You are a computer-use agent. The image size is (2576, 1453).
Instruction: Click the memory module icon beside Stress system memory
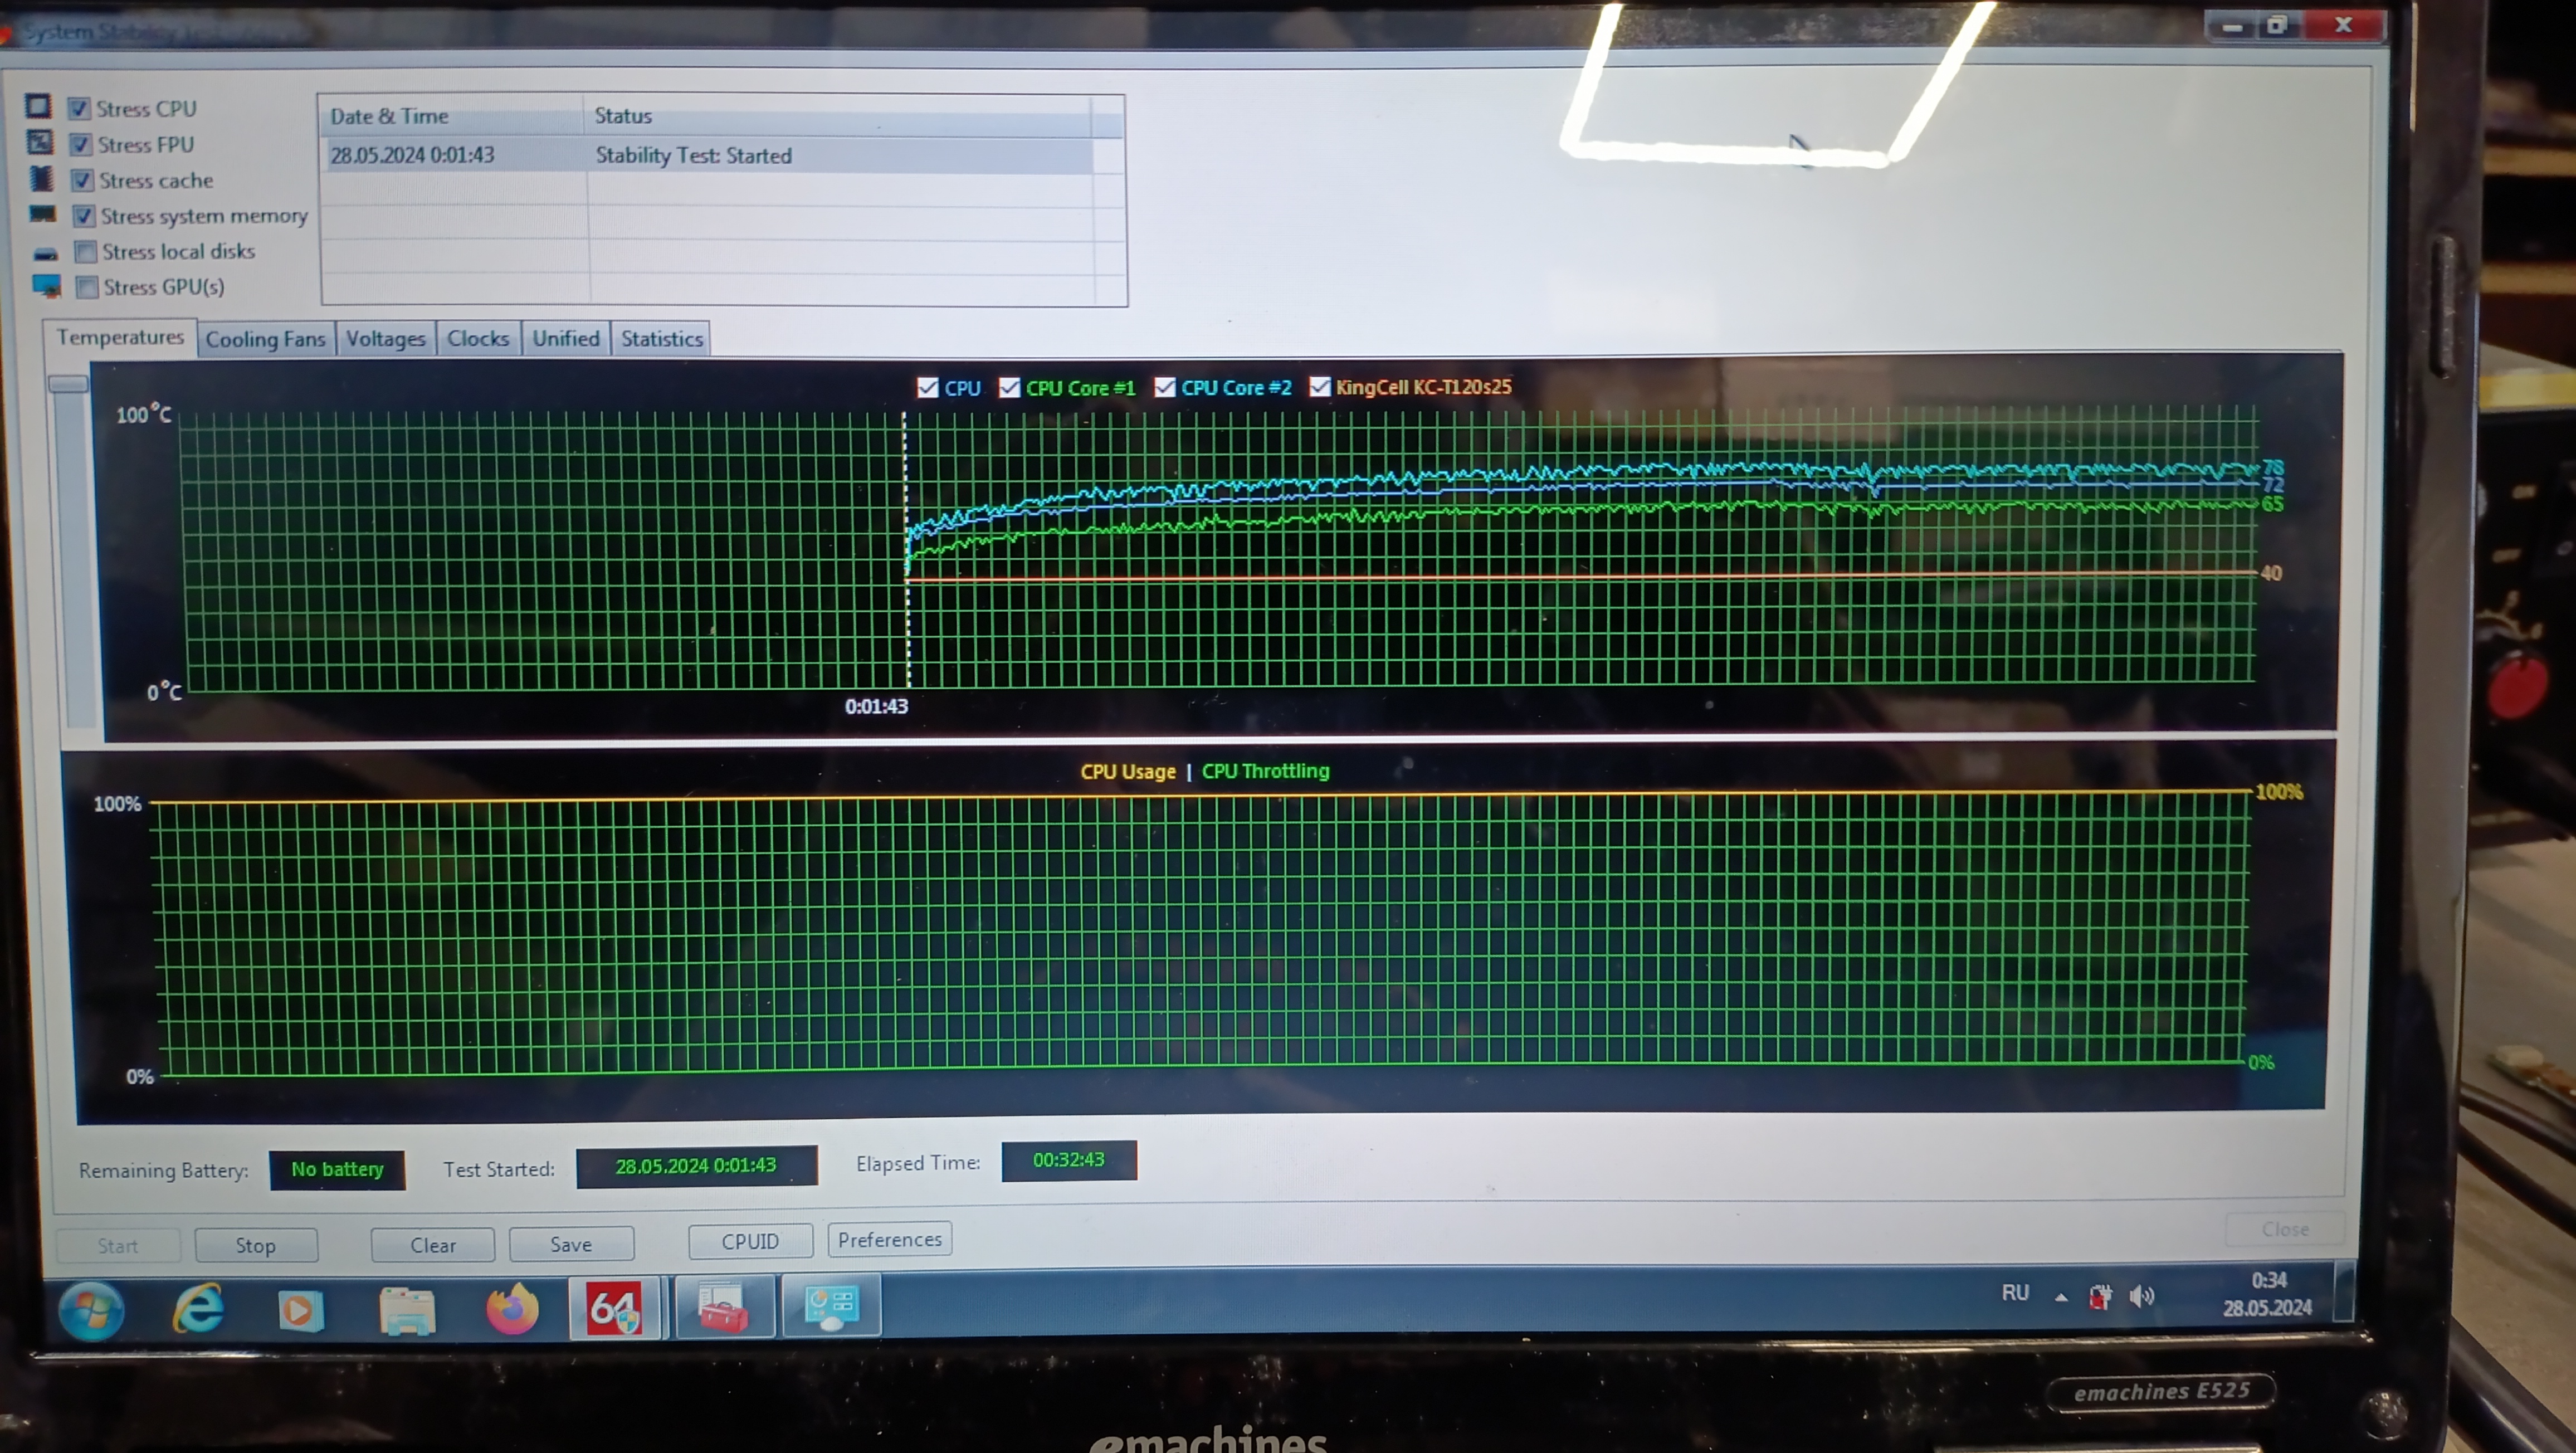click(43, 214)
